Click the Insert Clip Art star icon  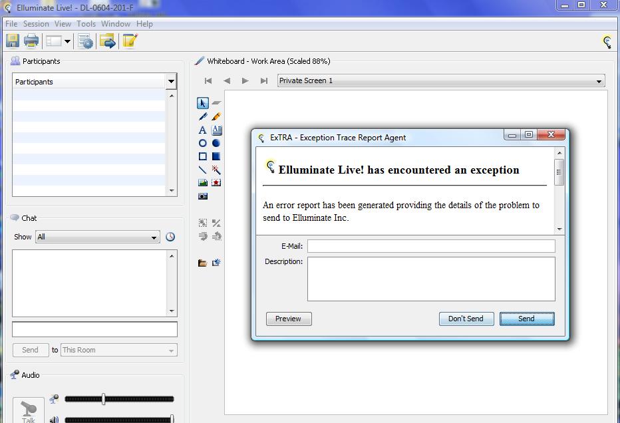(216, 183)
